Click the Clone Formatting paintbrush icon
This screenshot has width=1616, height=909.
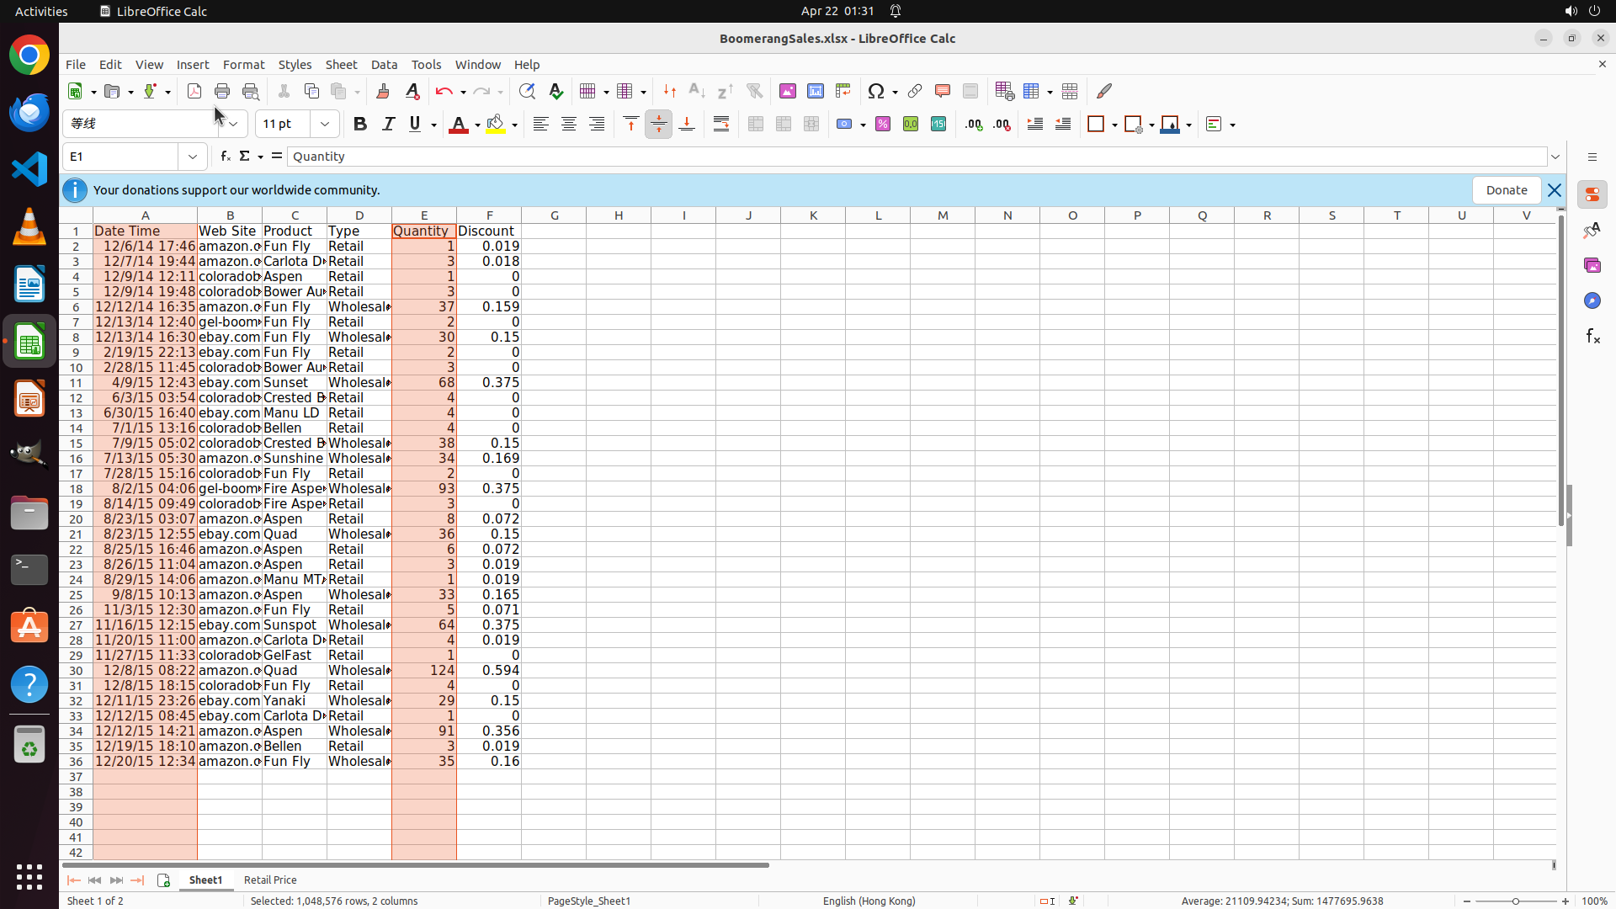383,91
